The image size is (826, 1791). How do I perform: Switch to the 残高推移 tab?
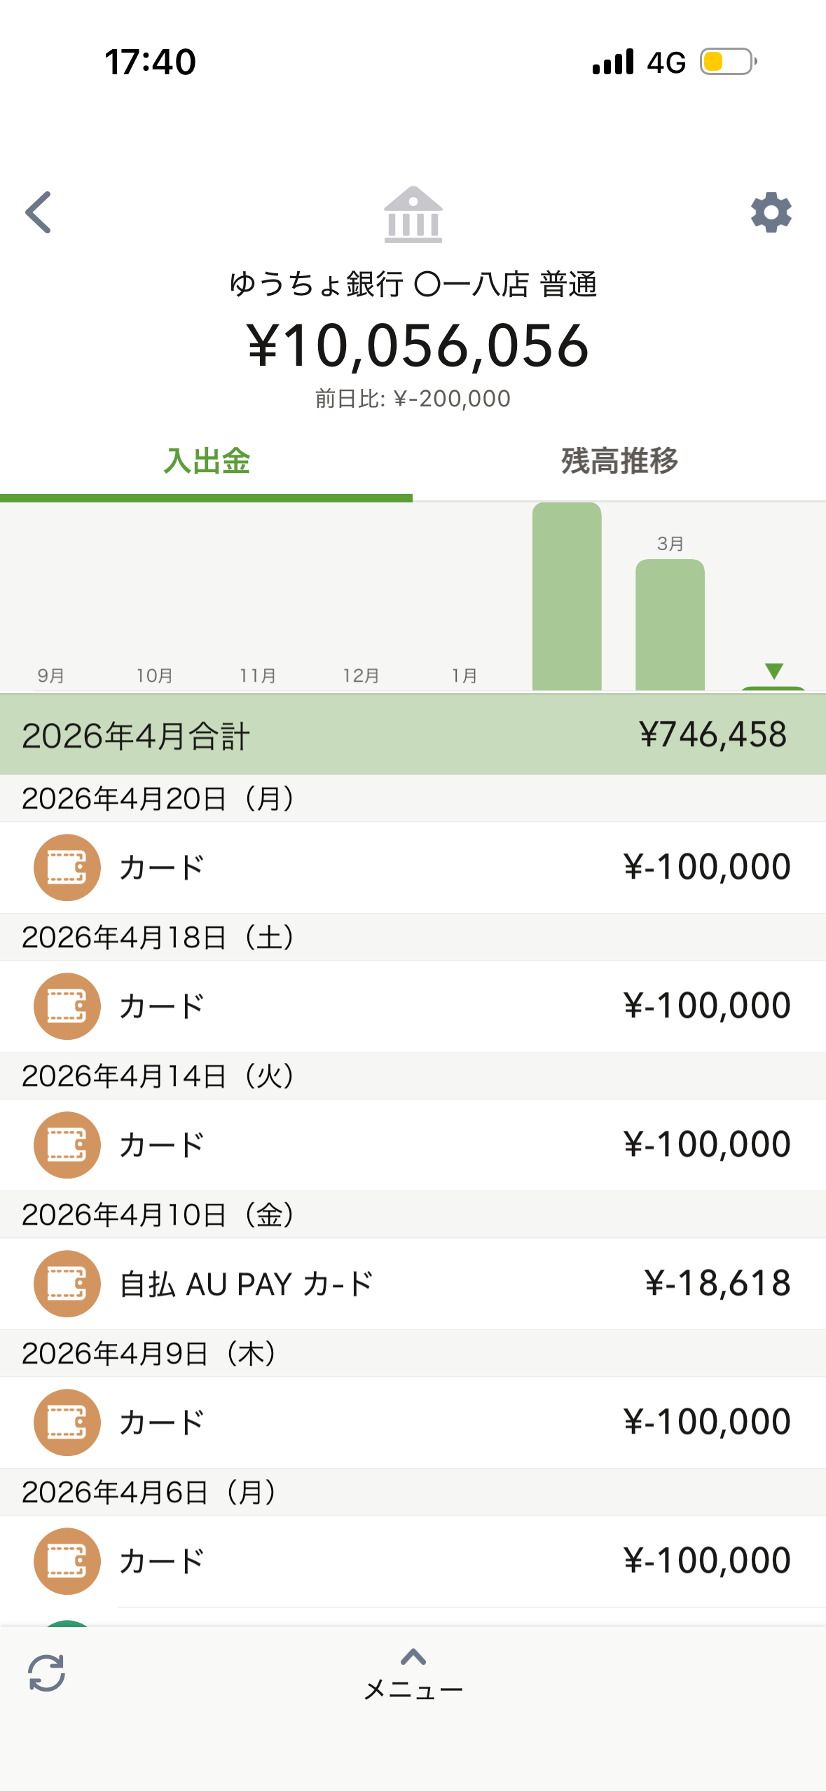[x=619, y=461]
